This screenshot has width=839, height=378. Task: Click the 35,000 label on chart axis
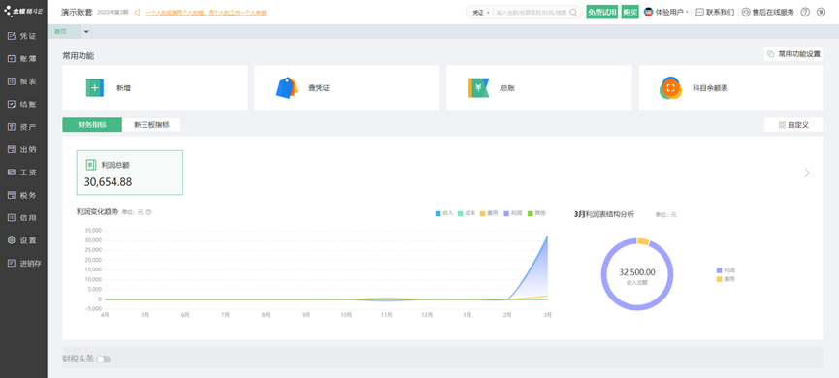pos(94,231)
